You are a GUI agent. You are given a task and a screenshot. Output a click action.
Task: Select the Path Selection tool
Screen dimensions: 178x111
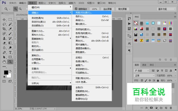tap(4, 57)
